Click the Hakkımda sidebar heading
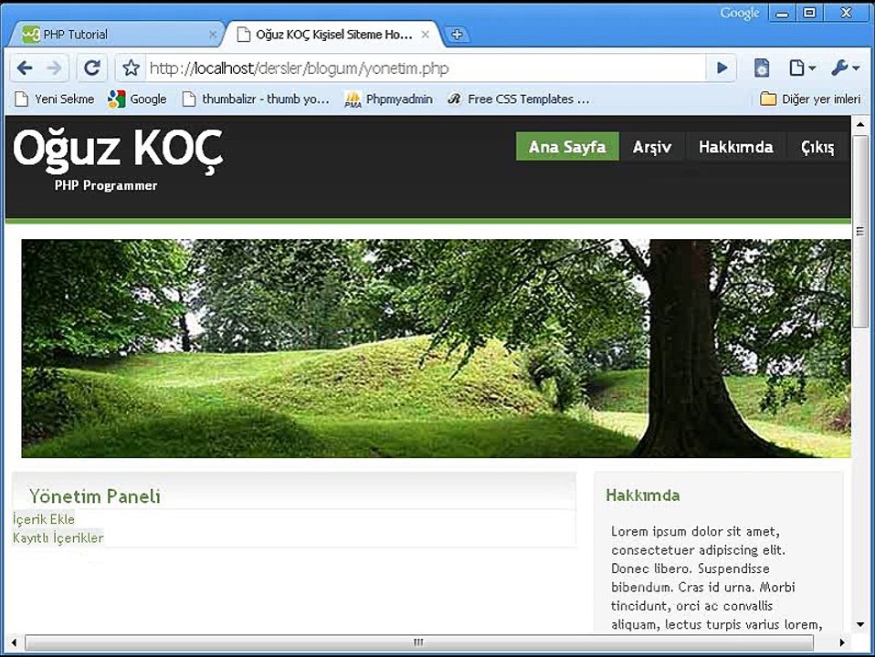This screenshot has height=657, width=875. [643, 495]
